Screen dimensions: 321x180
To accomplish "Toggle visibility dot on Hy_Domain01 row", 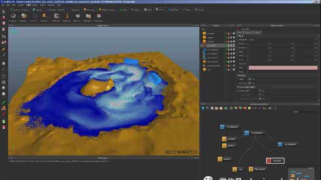I will pos(231,50).
